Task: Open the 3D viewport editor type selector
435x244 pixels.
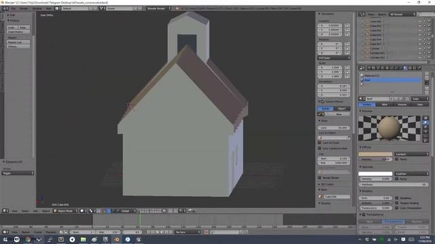Action: coord(5,211)
